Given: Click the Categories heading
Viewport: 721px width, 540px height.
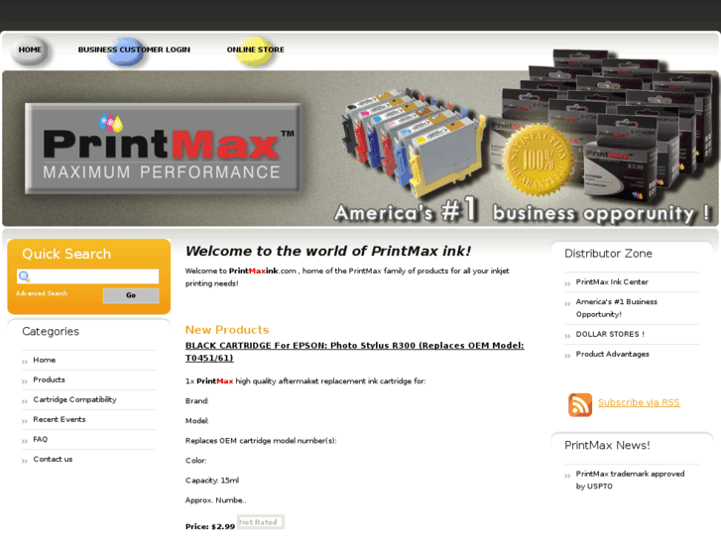Looking at the screenshot, I should [x=51, y=331].
